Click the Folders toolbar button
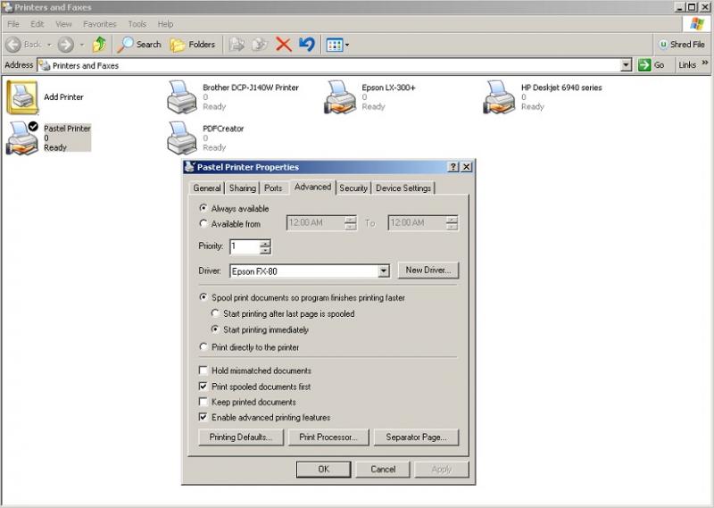714x508 pixels. point(193,44)
